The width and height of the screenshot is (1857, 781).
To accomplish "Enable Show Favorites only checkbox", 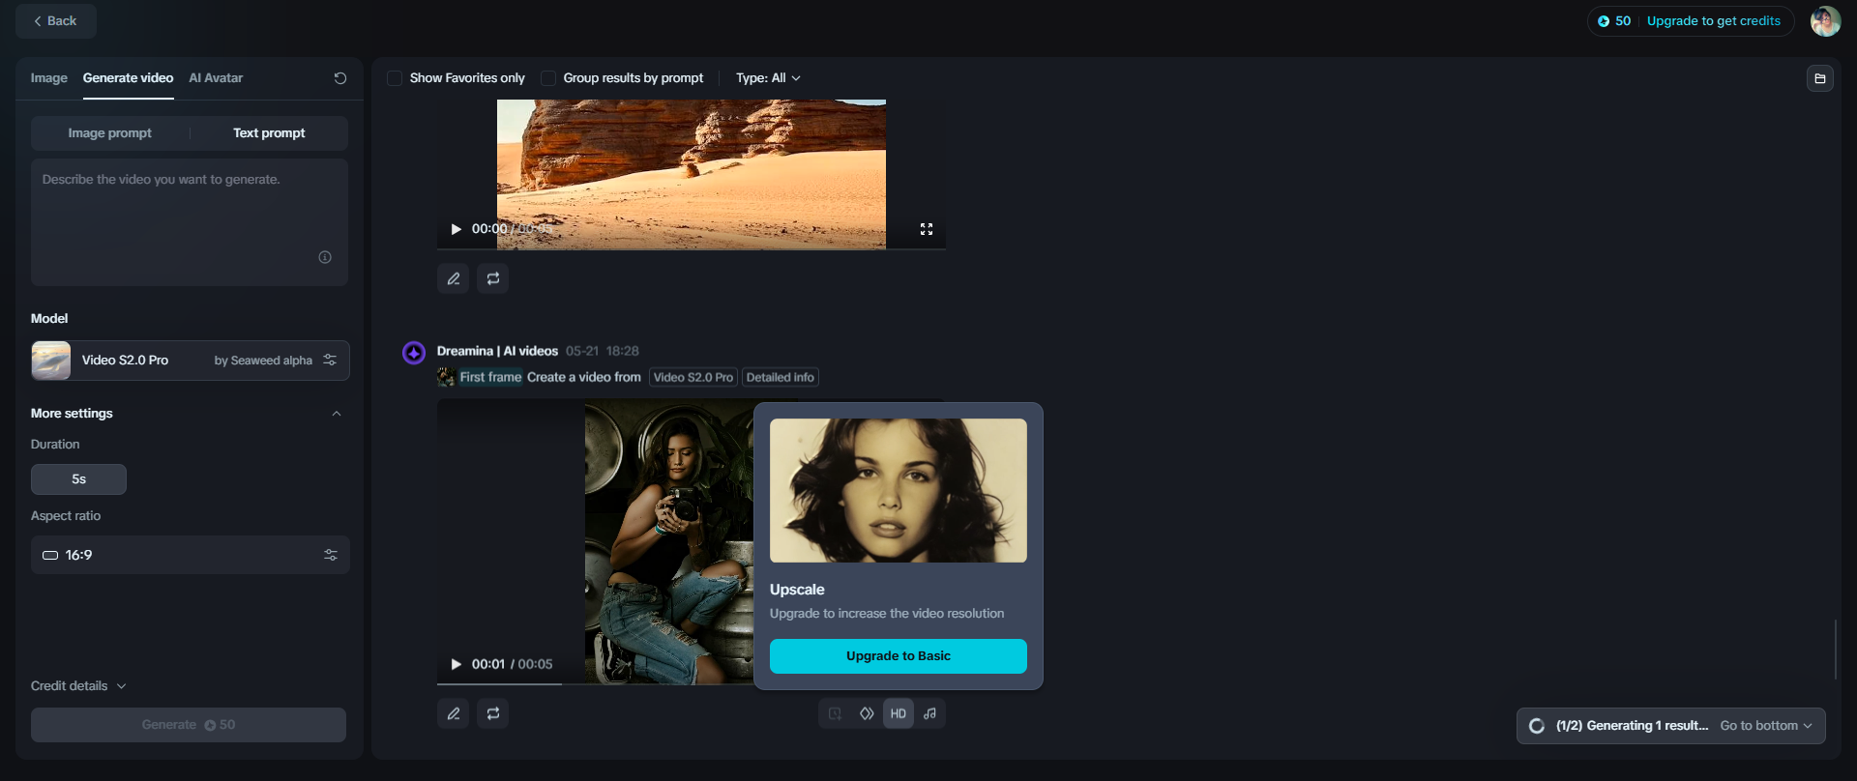I will [395, 78].
